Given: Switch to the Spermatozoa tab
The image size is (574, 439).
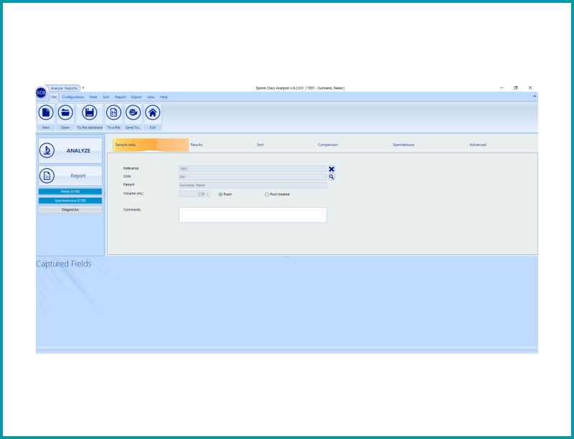Looking at the screenshot, I should coord(403,145).
